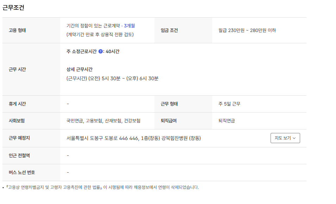Select the 인근 전철역 row label
Screen dimensions: 336x204
click(x=19, y=155)
